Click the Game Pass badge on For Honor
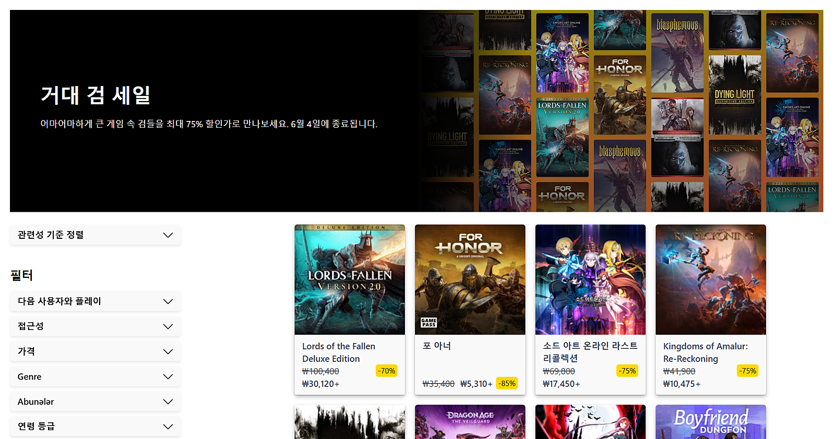The height and width of the screenshot is (439, 835). pos(429,323)
